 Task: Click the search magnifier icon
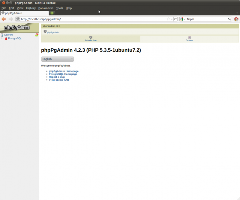tap(229, 19)
